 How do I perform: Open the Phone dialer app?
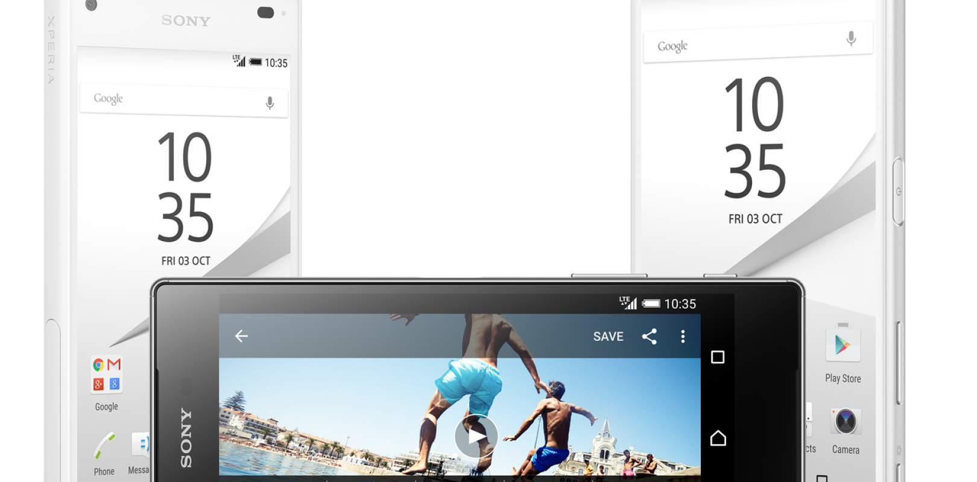(x=104, y=448)
